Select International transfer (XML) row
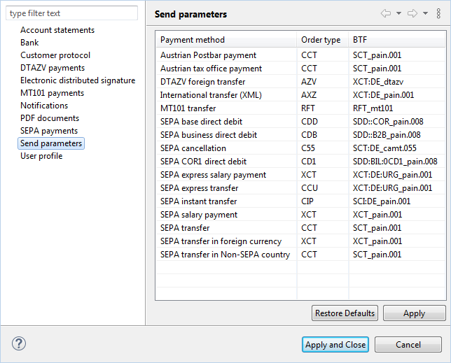The height and width of the screenshot is (363, 451). [300, 94]
